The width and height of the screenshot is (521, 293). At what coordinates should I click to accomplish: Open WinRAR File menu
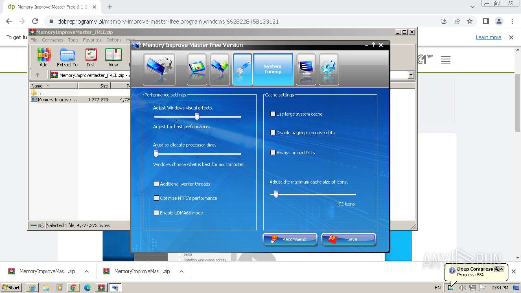(x=34, y=40)
